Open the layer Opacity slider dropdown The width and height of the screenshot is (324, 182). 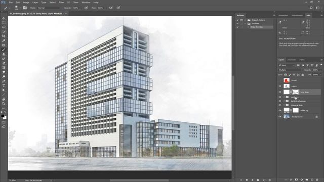point(320,70)
